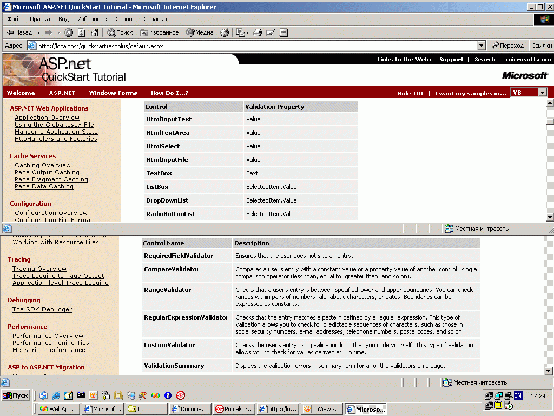
Task: Launch Internet Explorer quick launch icon
Action: point(56,395)
